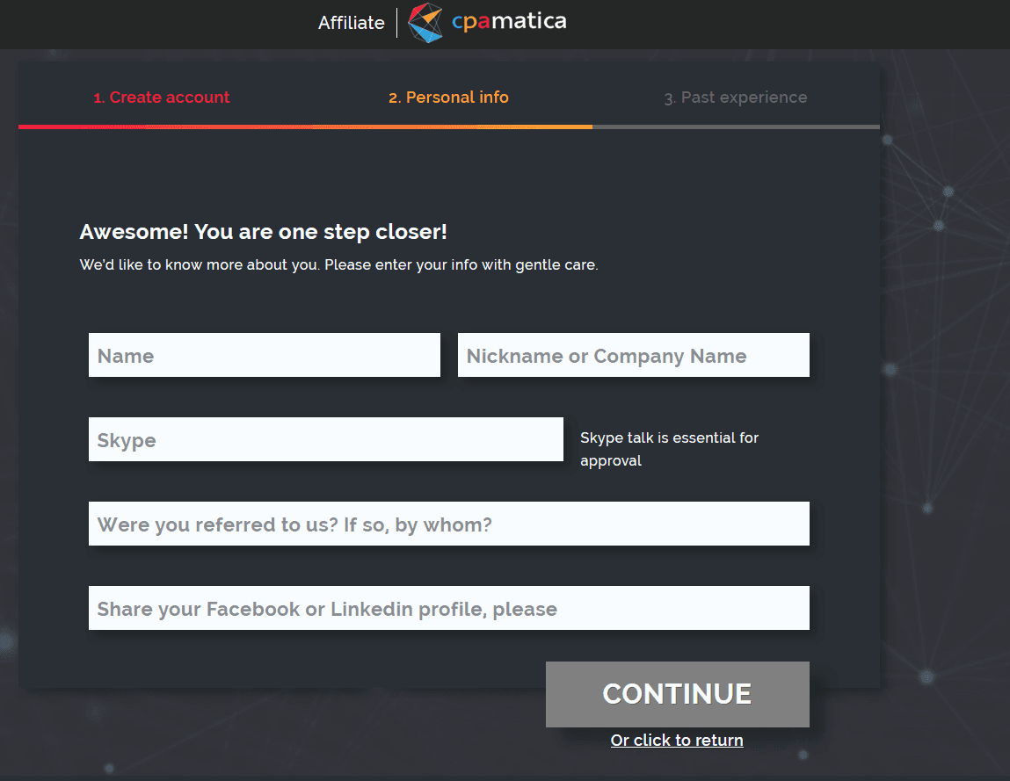
Task: Select the Name input field
Action: (x=264, y=355)
